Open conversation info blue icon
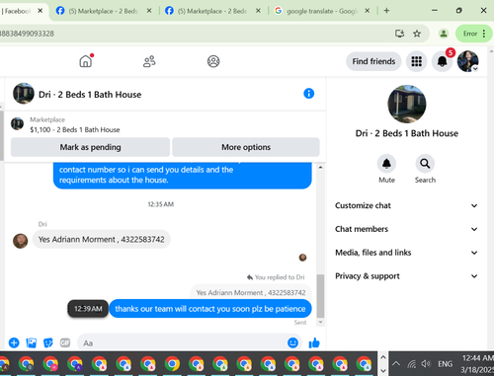Screen dimensions: 494x376 (308, 94)
